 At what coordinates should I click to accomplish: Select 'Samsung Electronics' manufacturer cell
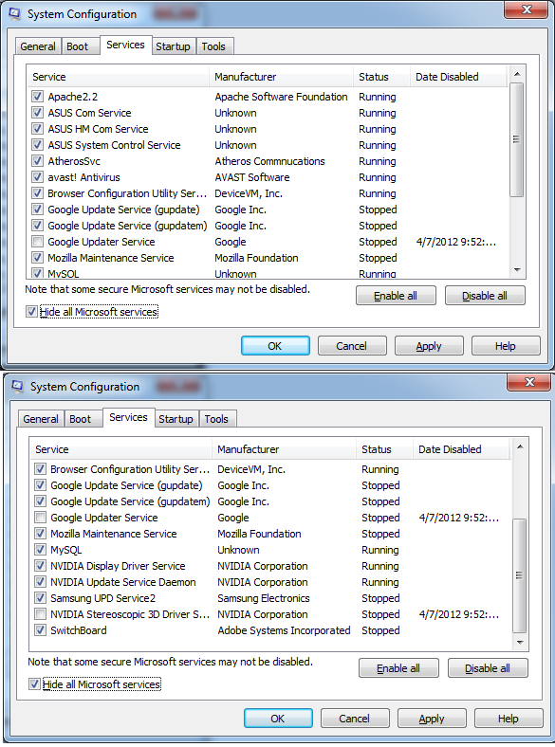264,598
